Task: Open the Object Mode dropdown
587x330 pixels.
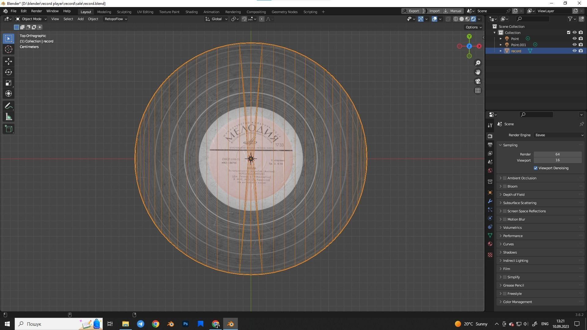Action: click(31, 19)
